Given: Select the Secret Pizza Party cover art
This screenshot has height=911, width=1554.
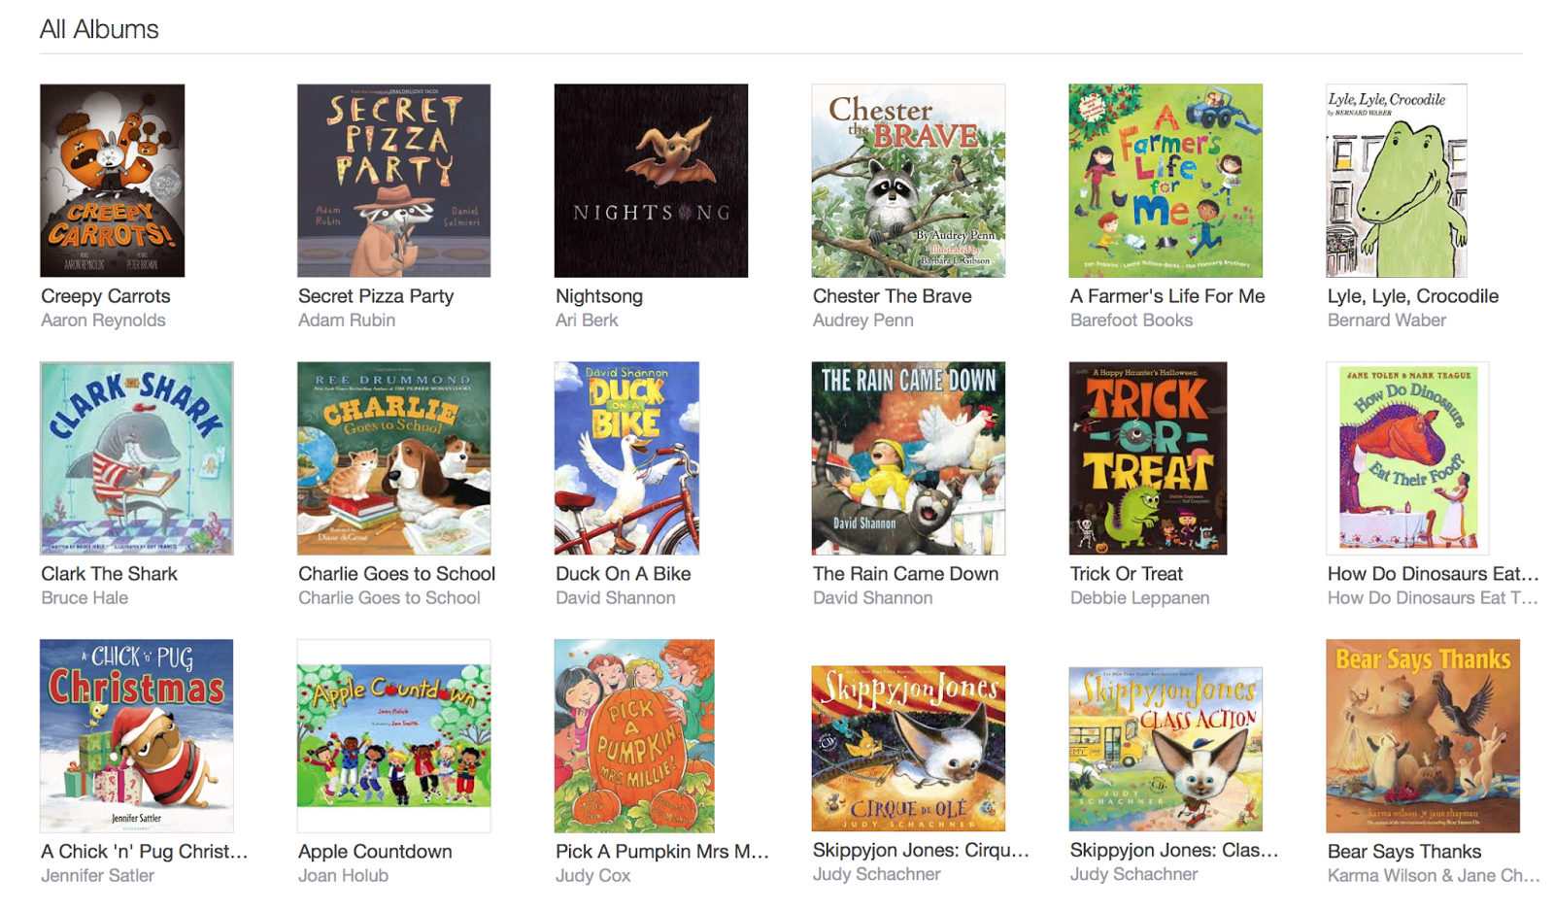Looking at the screenshot, I should click(x=393, y=181).
